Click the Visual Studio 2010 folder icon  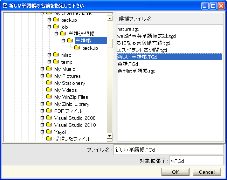click(x=49, y=125)
